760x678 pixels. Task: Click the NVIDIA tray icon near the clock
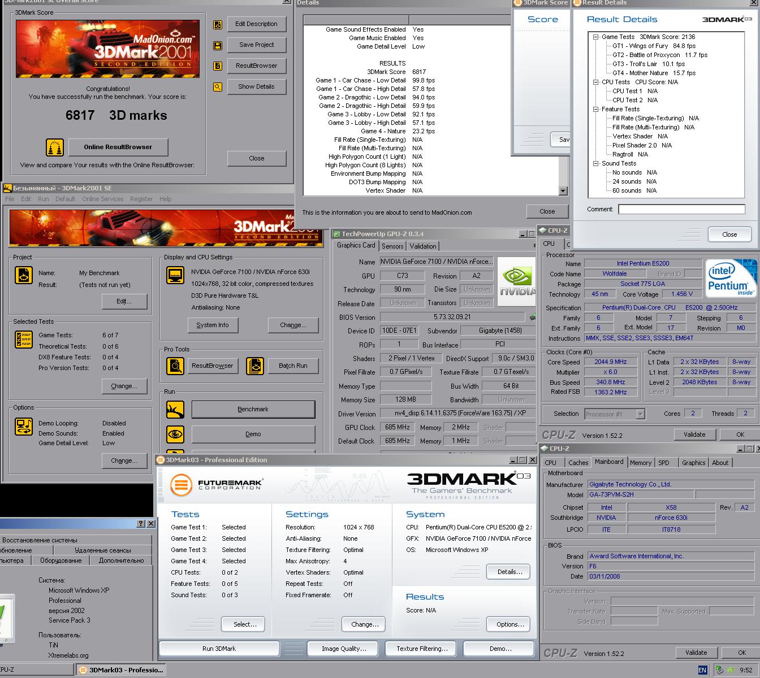[730, 670]
